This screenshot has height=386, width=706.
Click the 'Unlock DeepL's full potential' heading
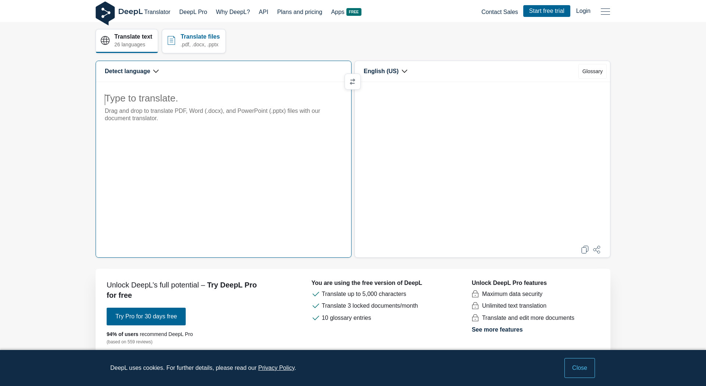click(182, 290)
